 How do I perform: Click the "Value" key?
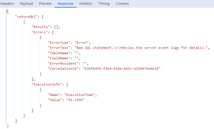click(55, 100)
